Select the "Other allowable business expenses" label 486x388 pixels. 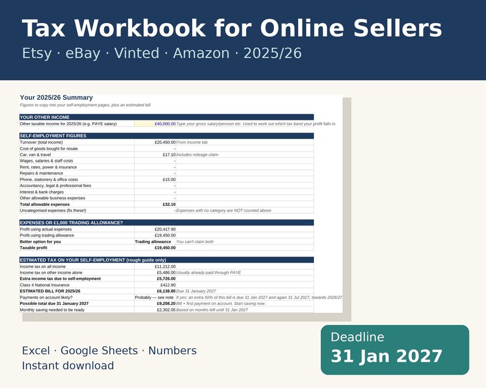(53, 198)
